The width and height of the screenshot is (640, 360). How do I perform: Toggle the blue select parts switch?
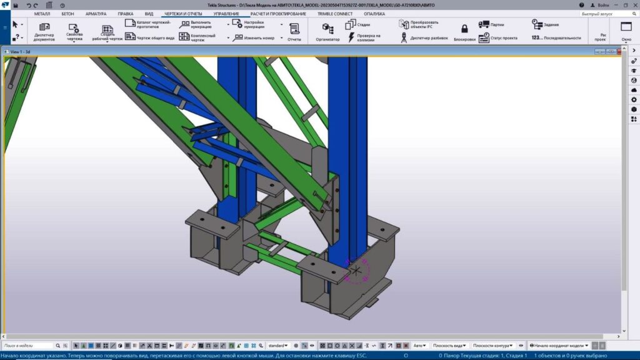click(91, 346)
